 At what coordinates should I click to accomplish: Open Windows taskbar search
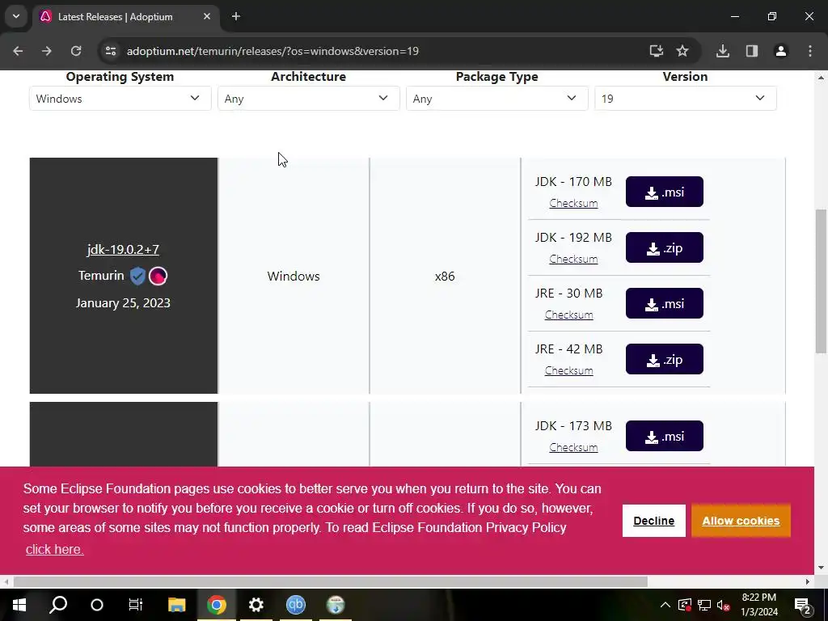pos(58,605)
